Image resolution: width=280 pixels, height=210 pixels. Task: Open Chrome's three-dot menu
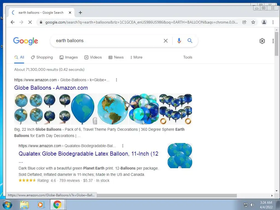click(273, 22)
